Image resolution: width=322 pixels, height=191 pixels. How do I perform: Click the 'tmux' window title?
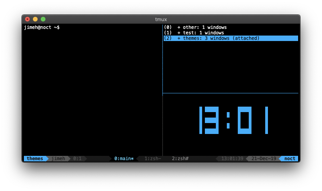point(161,20)
